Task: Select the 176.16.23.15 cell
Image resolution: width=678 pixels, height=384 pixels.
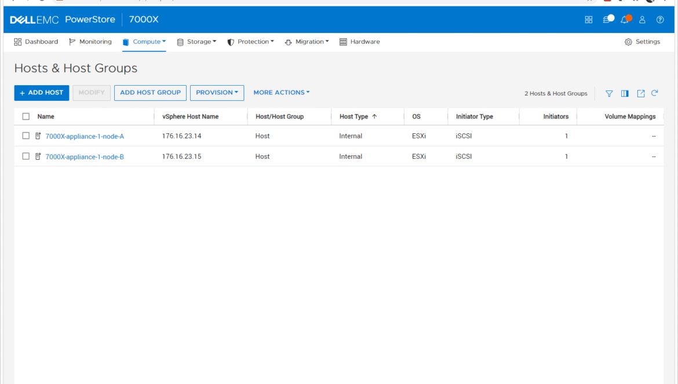Action: coord(181,156)
